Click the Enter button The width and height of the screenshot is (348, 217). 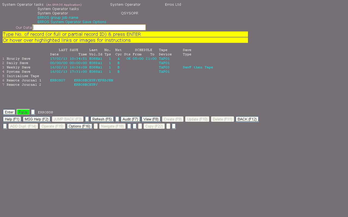coord(9,112)
